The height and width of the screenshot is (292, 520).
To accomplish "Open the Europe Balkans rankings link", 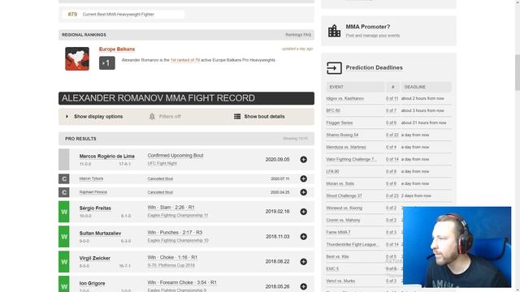I will click(117, 49).
